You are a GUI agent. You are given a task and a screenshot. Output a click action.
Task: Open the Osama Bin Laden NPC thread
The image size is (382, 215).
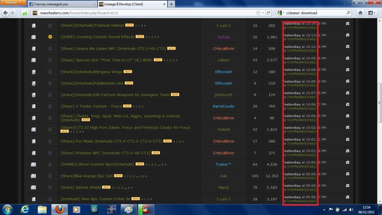coord(113,48)
